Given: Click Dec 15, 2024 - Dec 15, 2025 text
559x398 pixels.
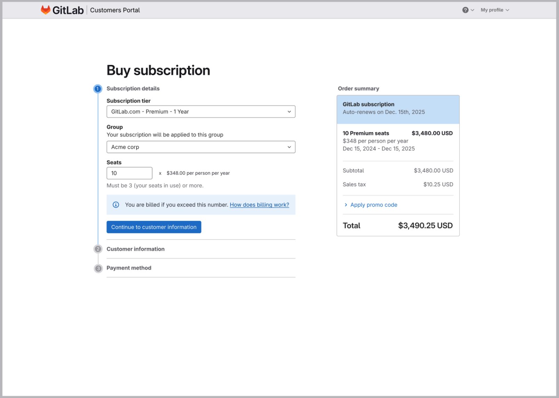Looking at the screenshot, I should 379,148.
